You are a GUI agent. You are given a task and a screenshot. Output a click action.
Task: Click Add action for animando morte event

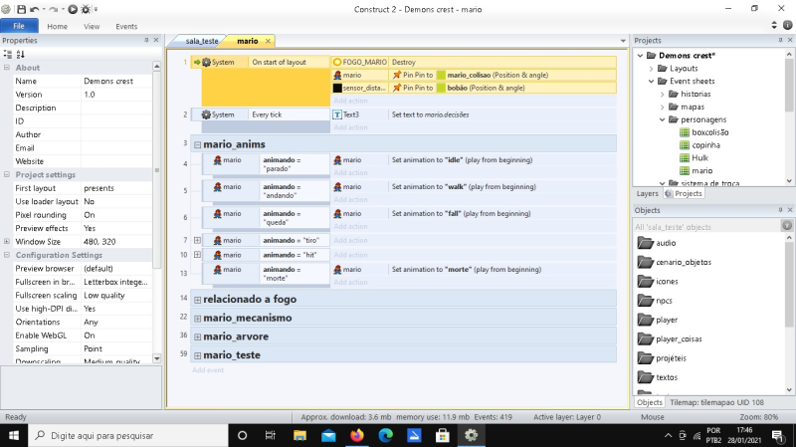point(350,282)
